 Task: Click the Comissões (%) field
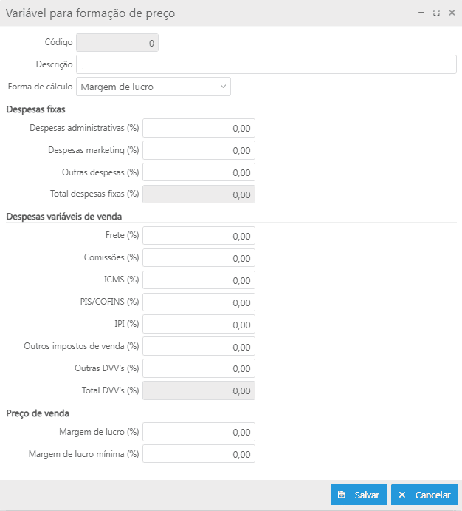coord(199,258)
